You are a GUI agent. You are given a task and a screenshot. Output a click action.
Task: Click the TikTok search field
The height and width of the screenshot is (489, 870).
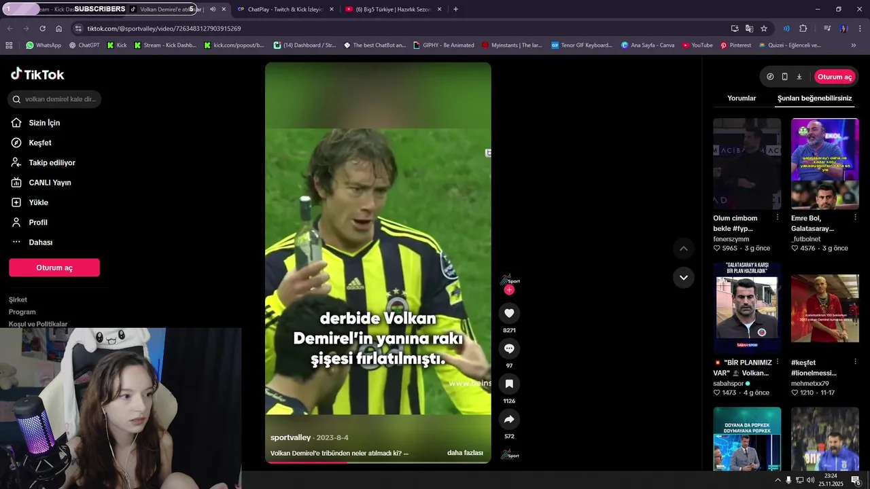point(55,99)
